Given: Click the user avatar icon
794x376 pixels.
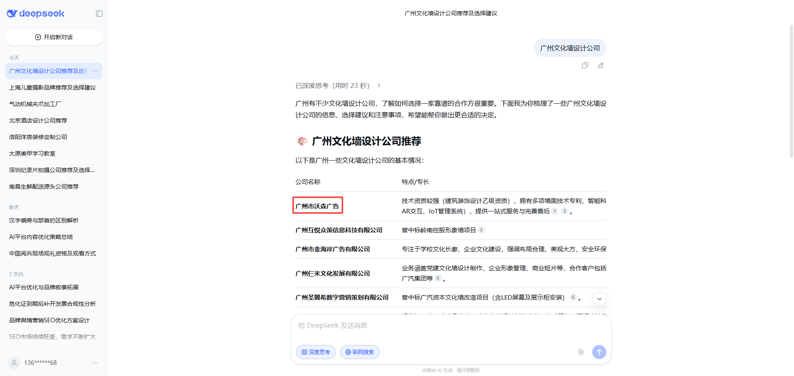Looking at the screenshot, I should [14, 363].
